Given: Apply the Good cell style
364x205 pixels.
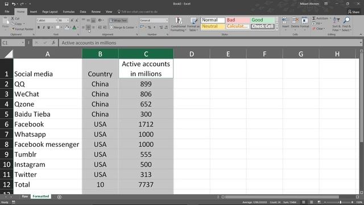Looking at the screenshot, I should coord(263,20).
